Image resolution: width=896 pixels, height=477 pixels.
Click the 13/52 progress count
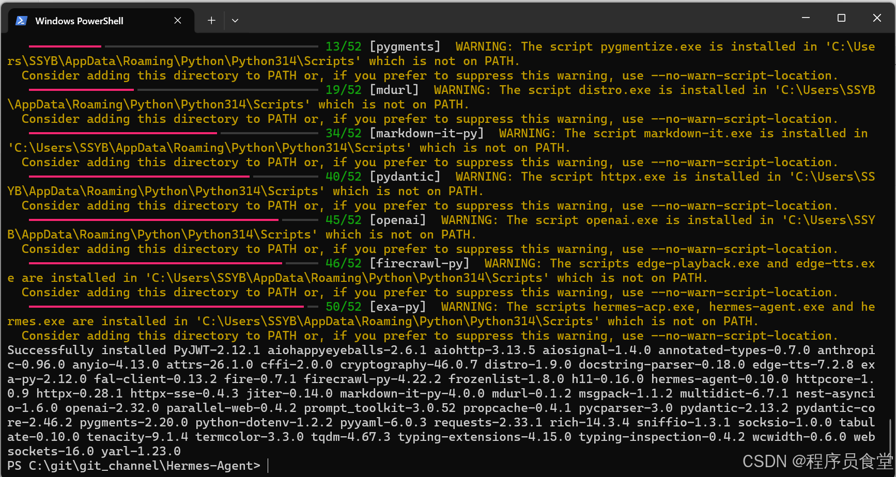[344, 46]
